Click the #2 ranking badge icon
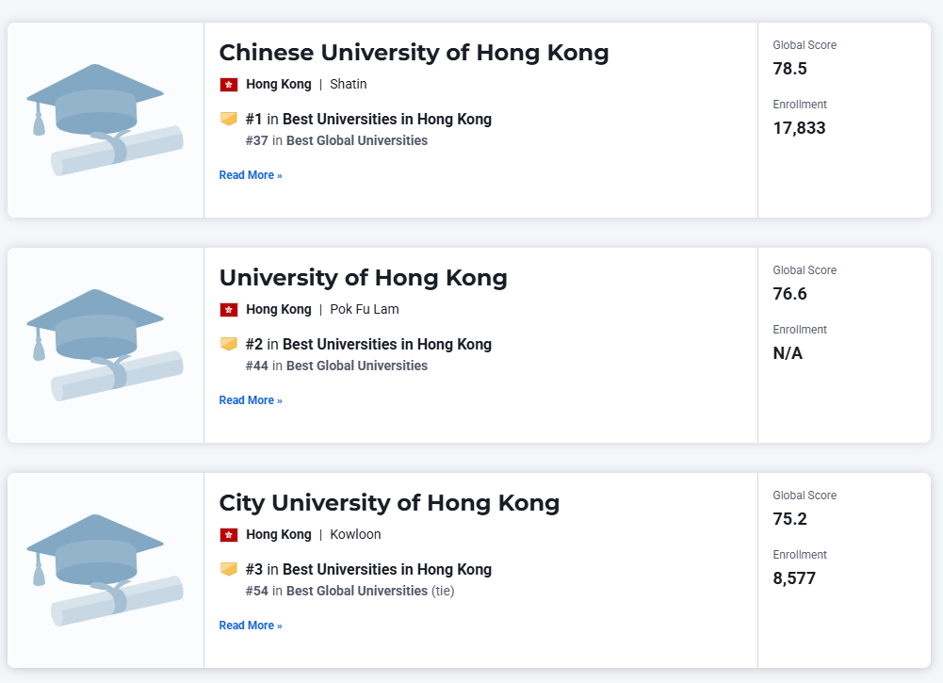The height and width of the screenshot is (683, 943). click(229, 344)
